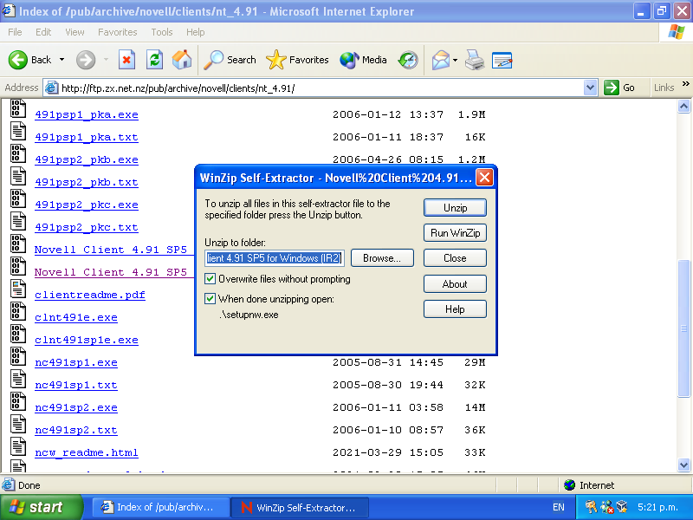Click the file icon beside 491psp2_pkc.exe

pos(18,199)
